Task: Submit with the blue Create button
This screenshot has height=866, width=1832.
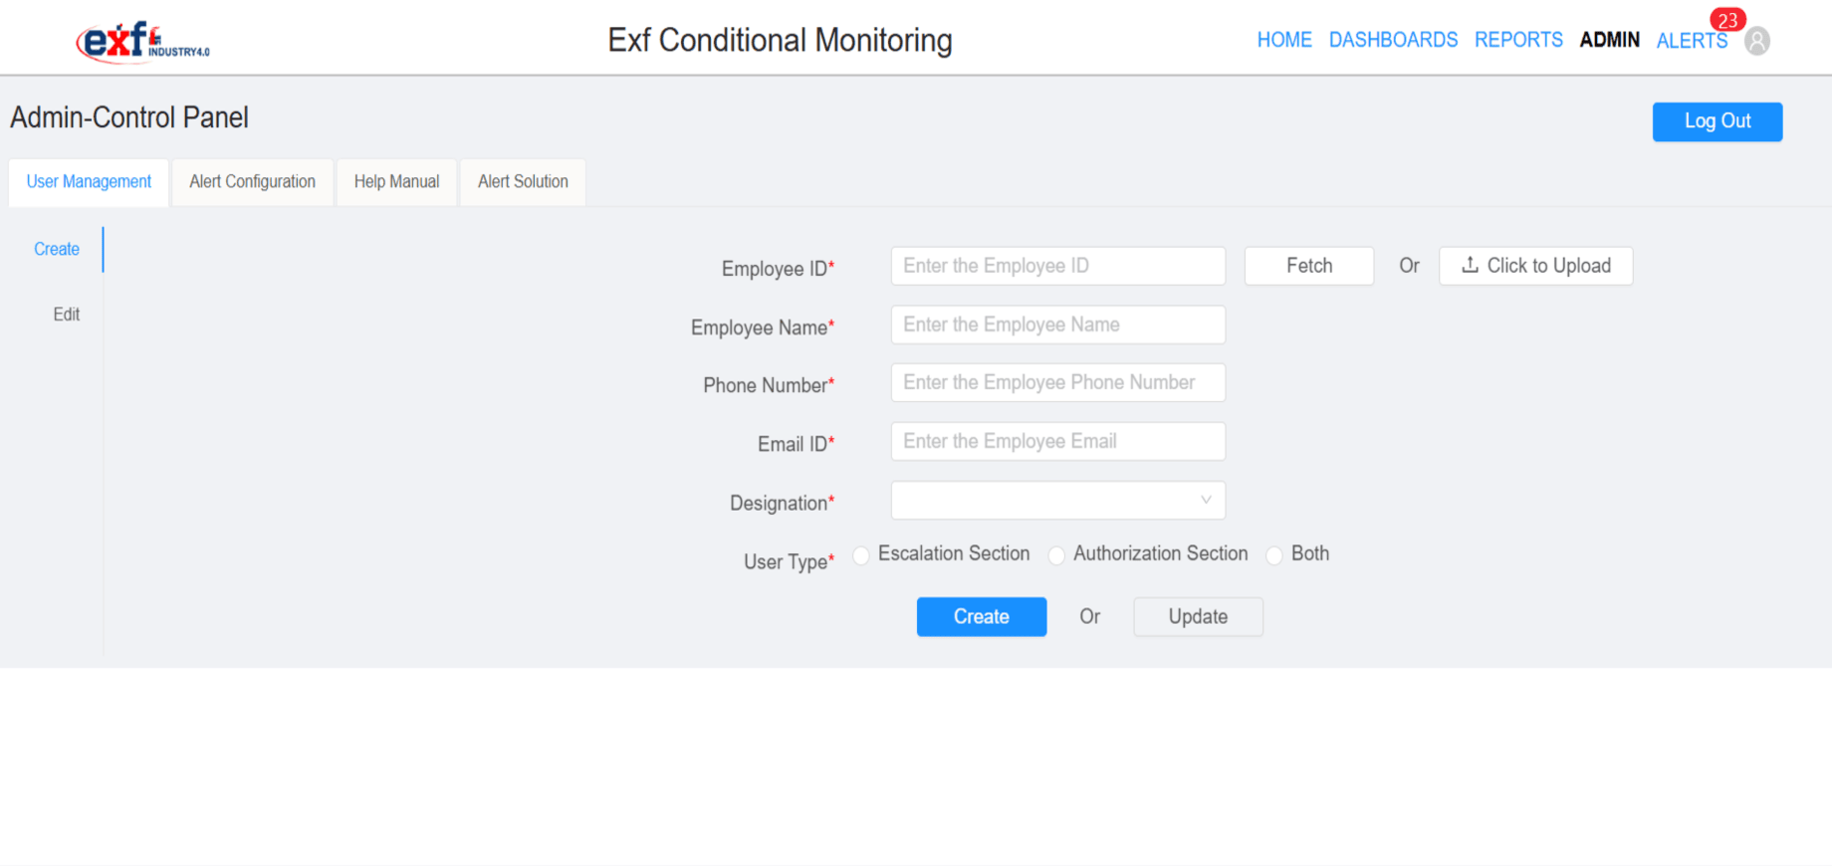Action: [982, 616]
